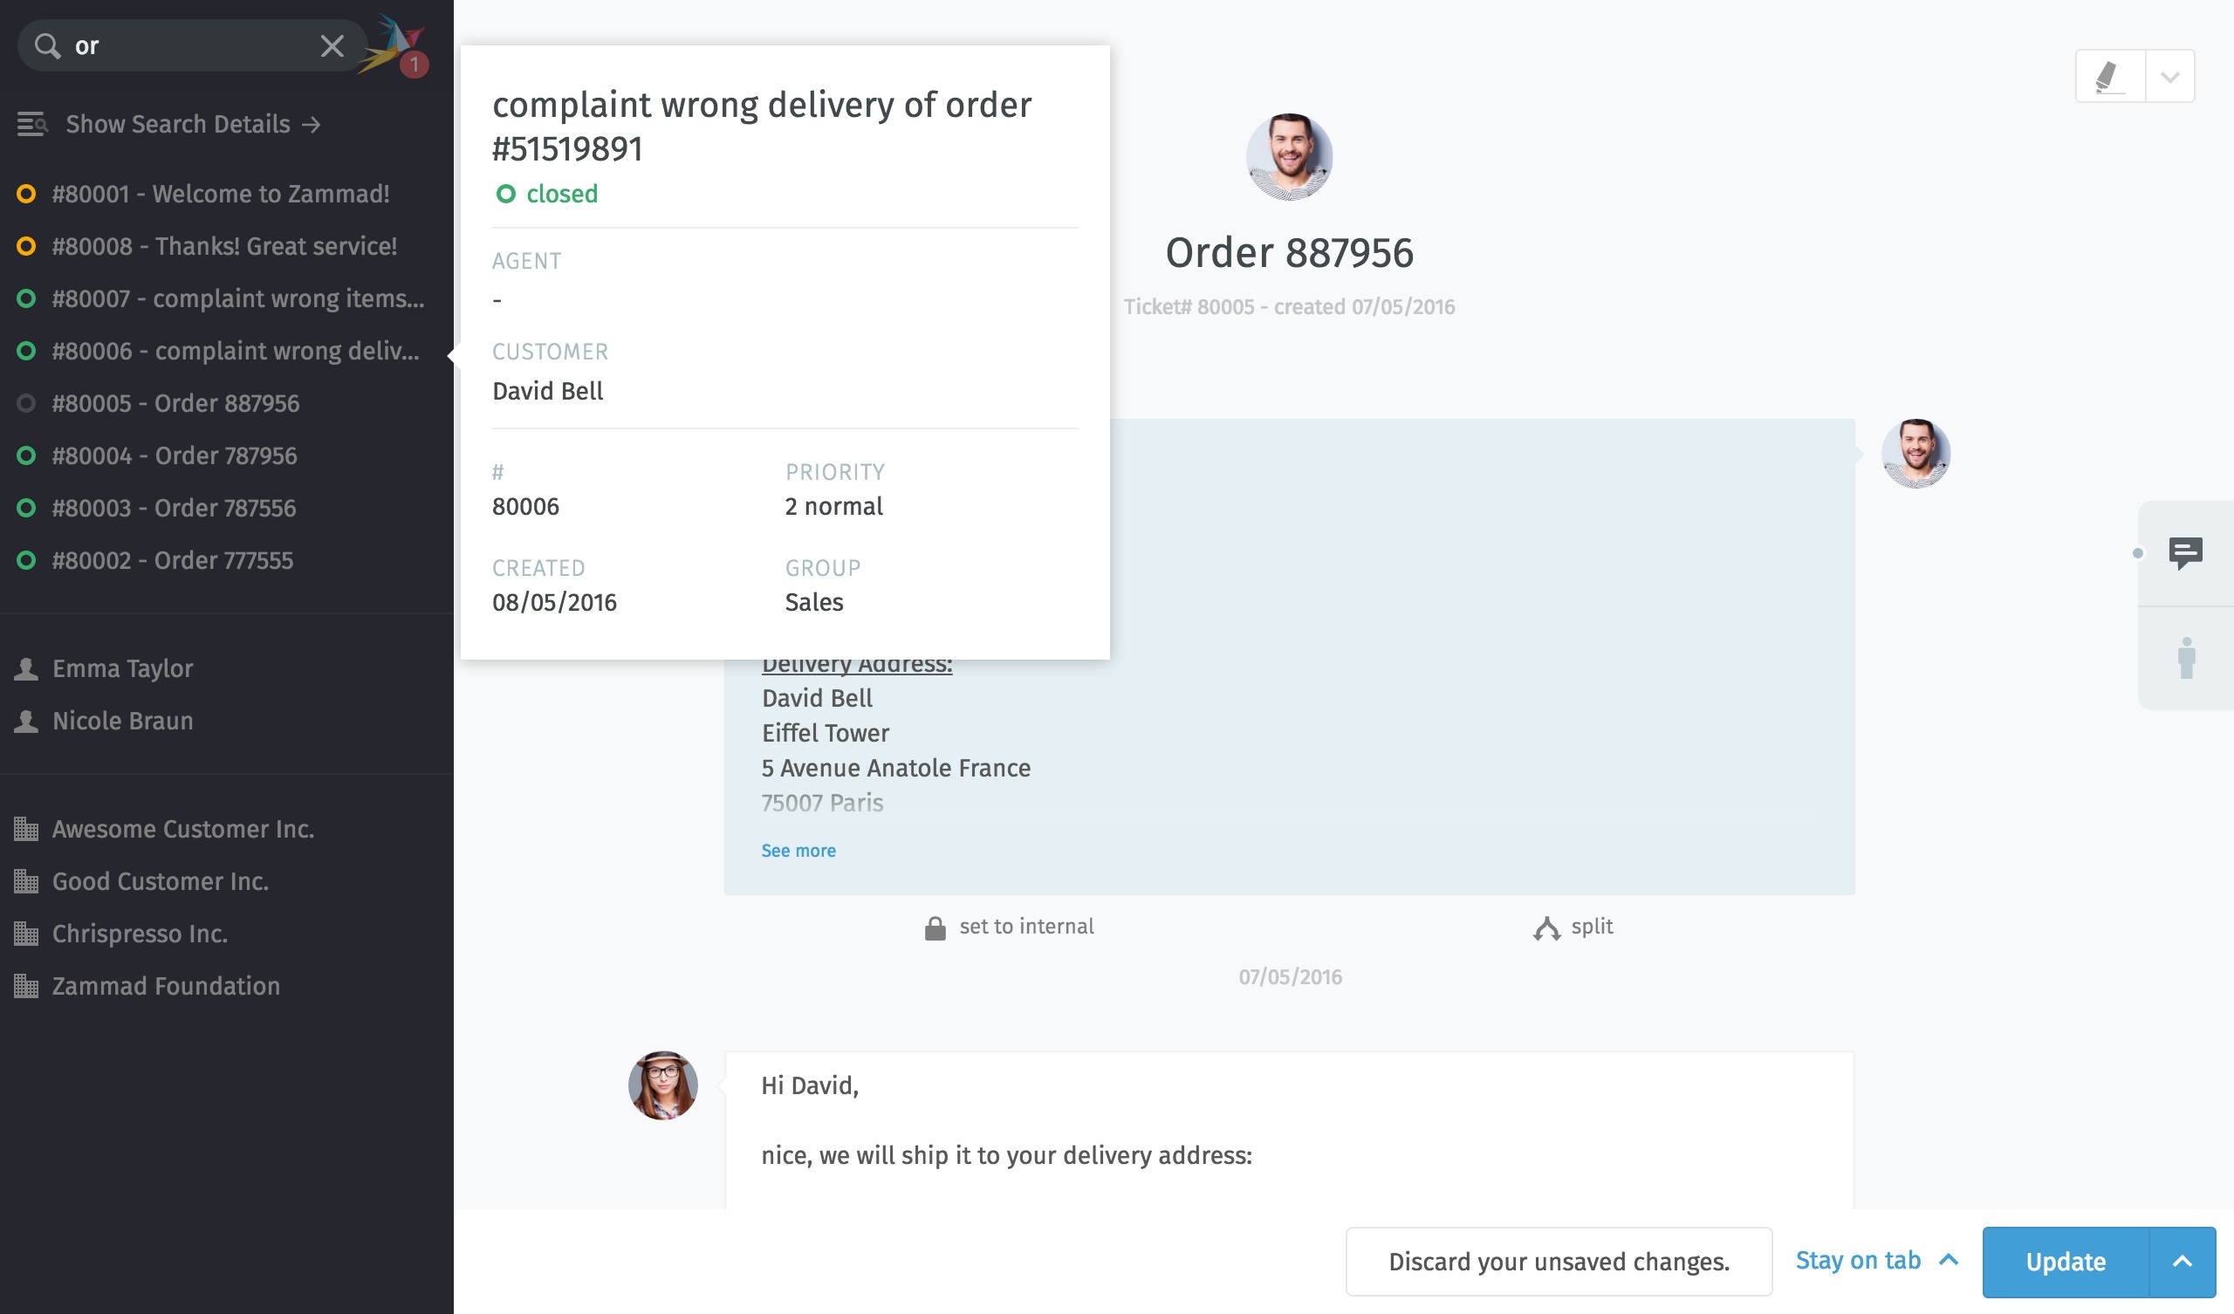Clear the search field with the X icon

332,46
